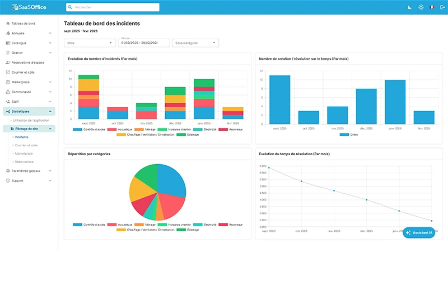Toggle the sun light/dark theme icon
This screenshot has height=282, width=448.
[x=421, y=7]
